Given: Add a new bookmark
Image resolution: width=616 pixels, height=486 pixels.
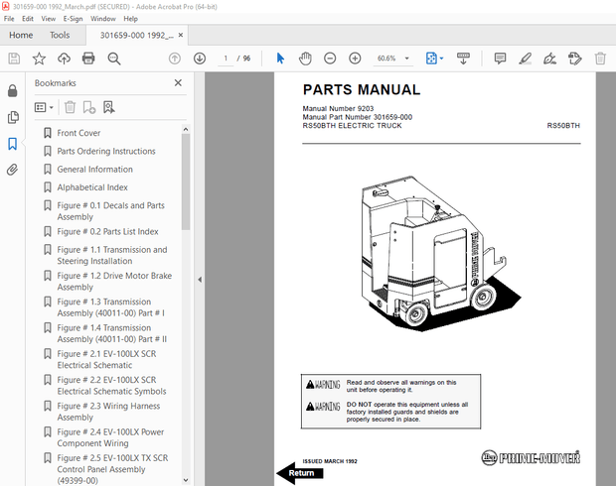Looking at the screenshot, I should 89,107.
